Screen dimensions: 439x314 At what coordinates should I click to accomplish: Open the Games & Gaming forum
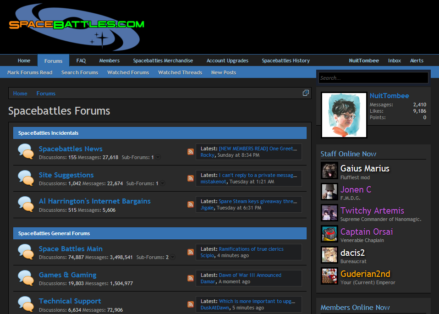coord(67,275)
